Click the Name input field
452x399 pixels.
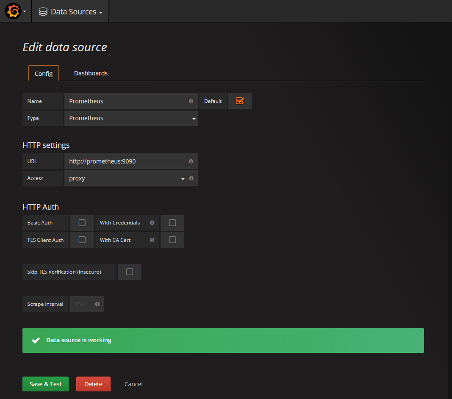[131, 101]
